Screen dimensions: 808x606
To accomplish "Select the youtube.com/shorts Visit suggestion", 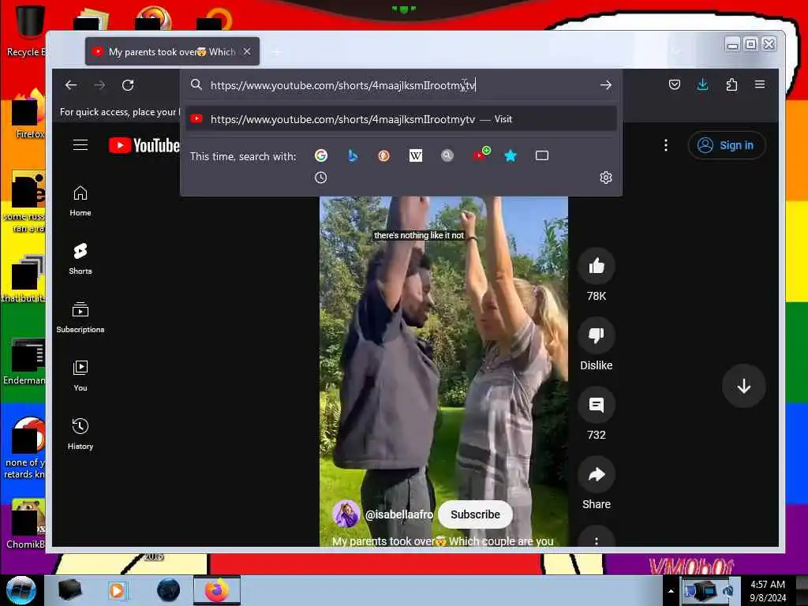I will click(x=402, y=119).
